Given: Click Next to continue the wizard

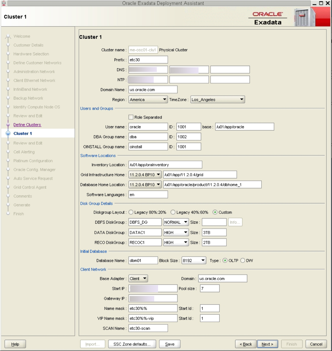Looking at the screenshot, I should point(267,344).
